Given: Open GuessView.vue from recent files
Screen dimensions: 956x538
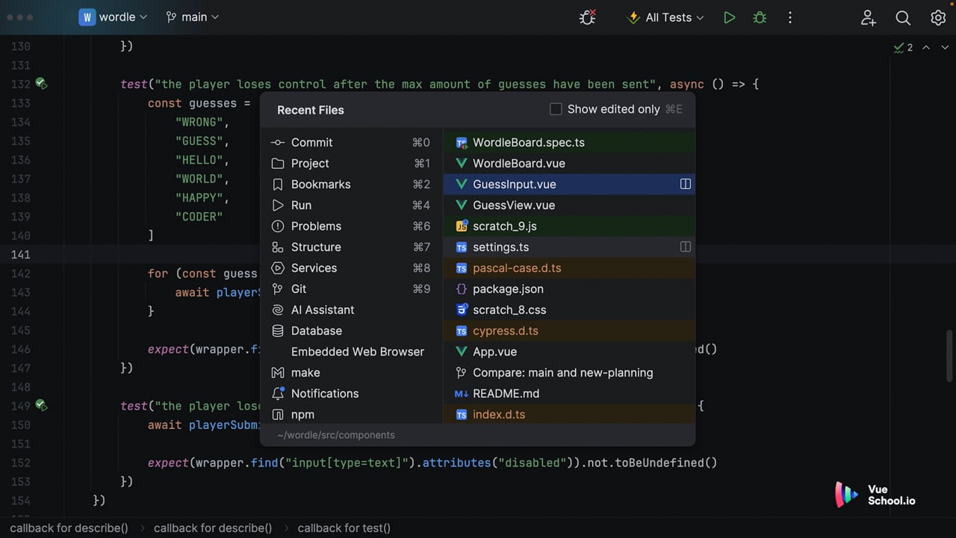Looking at the screenshot, I should point(569,205).
